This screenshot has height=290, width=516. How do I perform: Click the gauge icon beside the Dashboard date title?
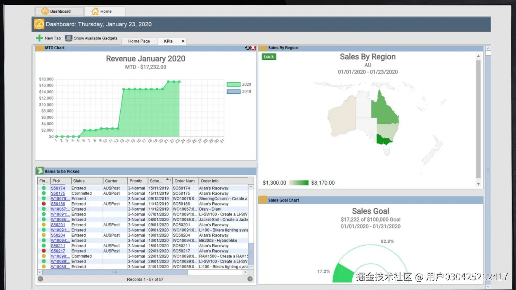pos(39,24)
